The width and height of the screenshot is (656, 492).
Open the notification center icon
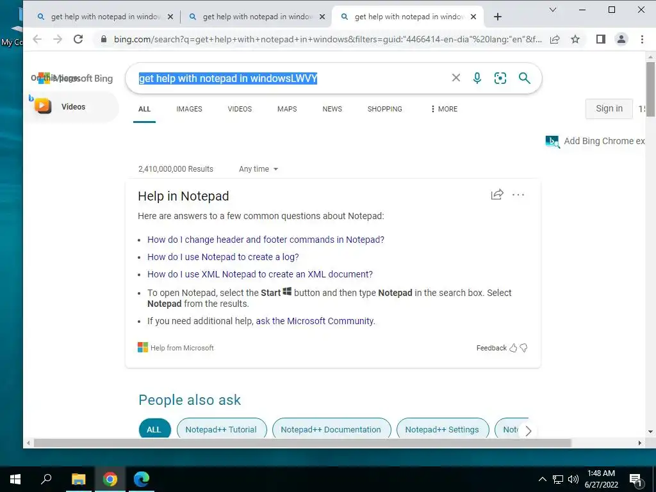(x=635, y=480)
